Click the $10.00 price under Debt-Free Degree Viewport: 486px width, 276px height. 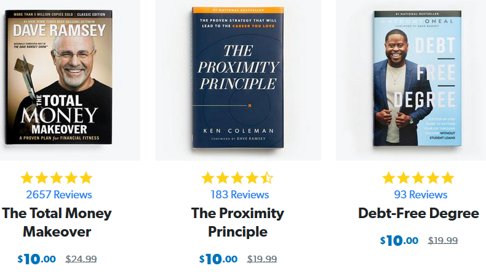399,241
